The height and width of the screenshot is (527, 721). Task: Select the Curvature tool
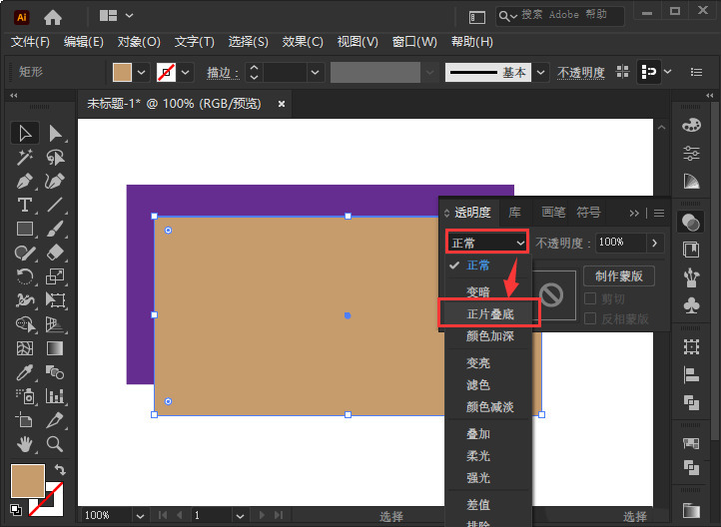(x=55, y=181)
